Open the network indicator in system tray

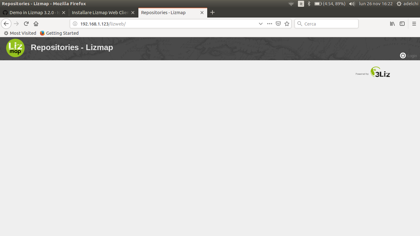[291, 4]
